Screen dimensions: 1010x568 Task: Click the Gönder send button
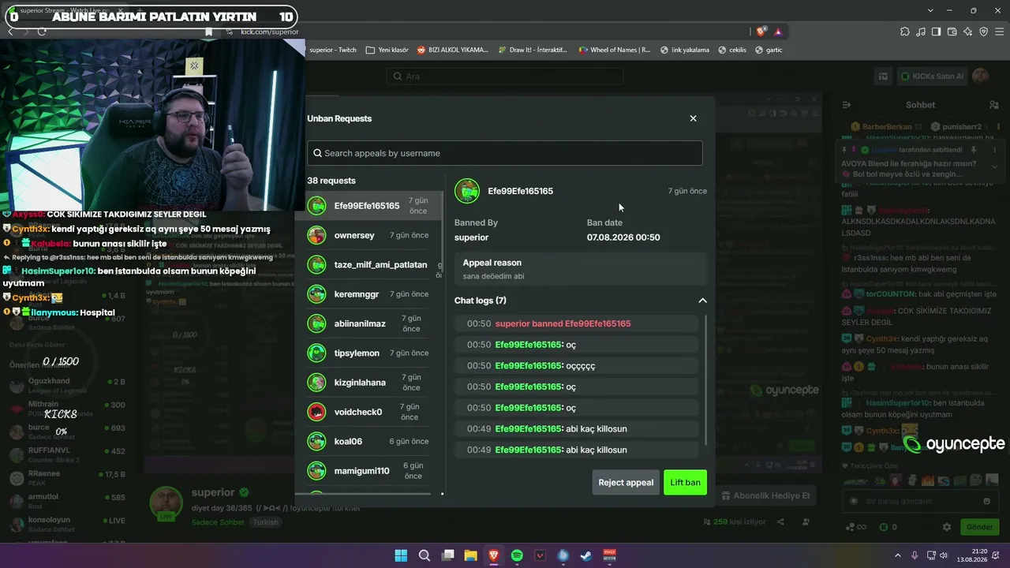980,527
